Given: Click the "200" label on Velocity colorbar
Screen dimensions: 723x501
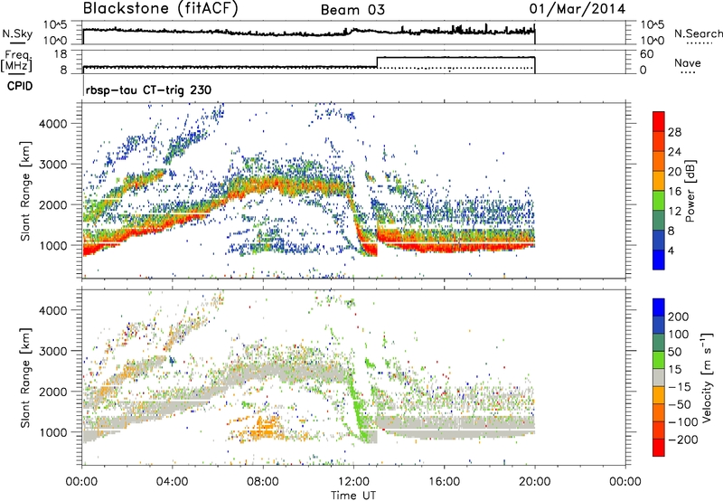Looking at the screenshot, I should [x=679, y=317].
